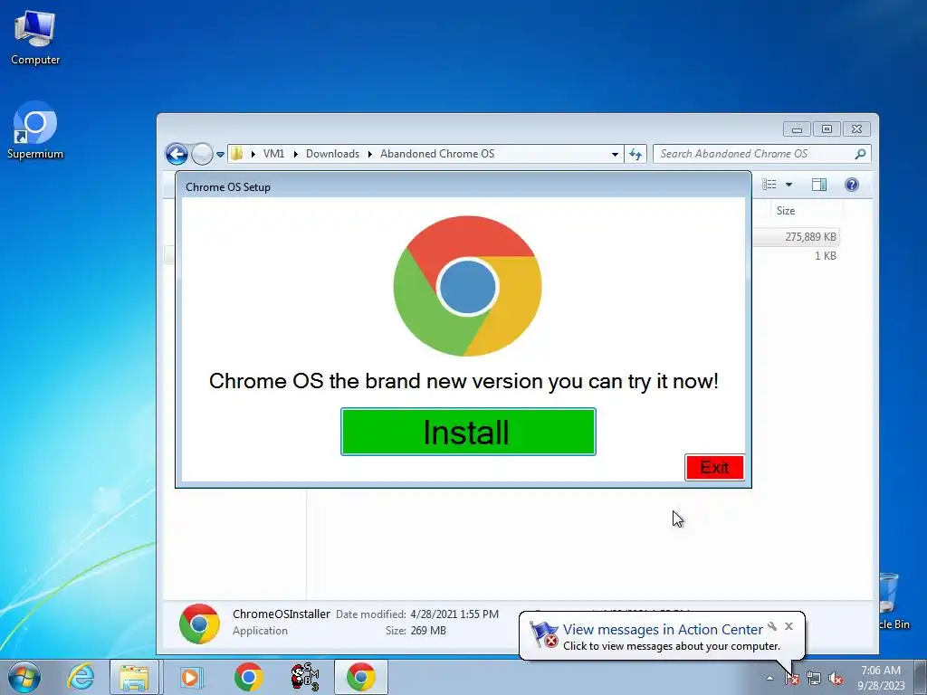The image size is (927, 695).
Task: Click the refresh button beside address bar
Action: click(x=636, y=154)
